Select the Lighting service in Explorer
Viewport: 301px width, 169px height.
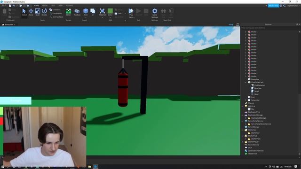(x=251, y=106)
